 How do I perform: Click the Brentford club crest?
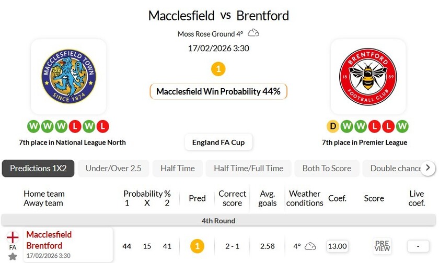(368, 77)
